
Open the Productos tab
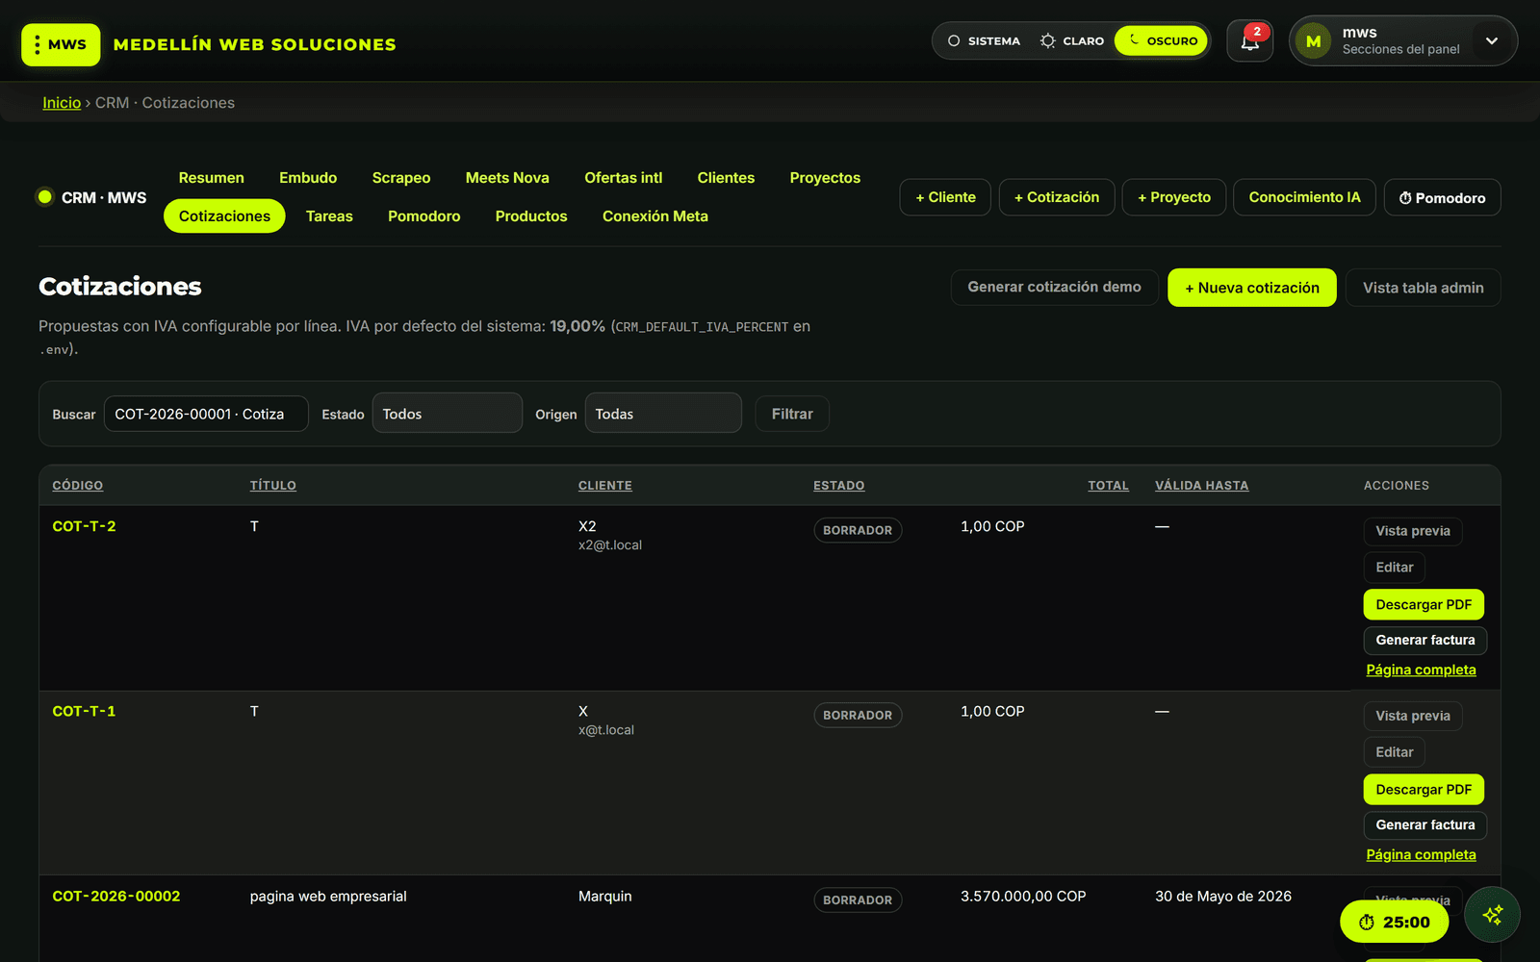[x=531, y=216]
